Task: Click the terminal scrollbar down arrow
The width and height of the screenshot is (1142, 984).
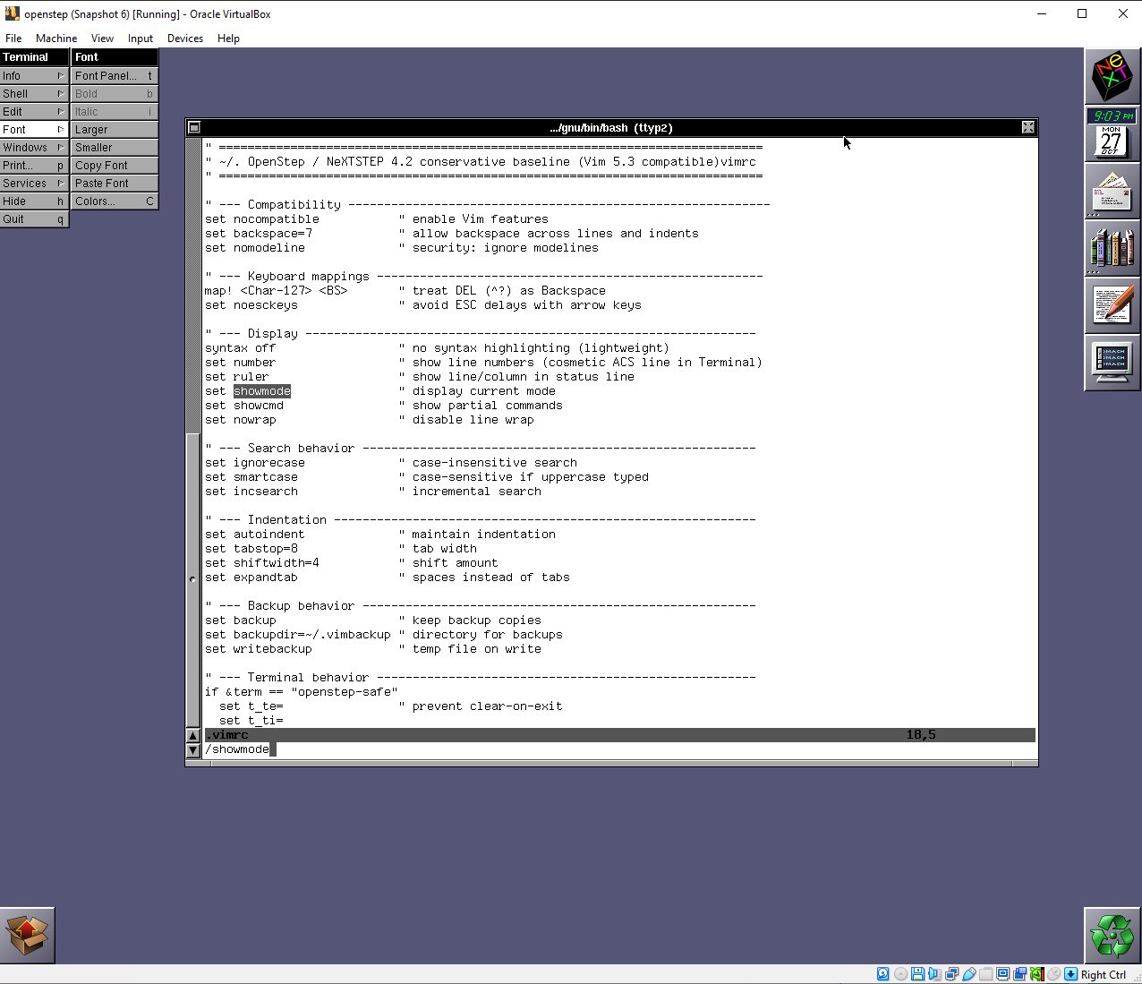Action: [193, 750]
